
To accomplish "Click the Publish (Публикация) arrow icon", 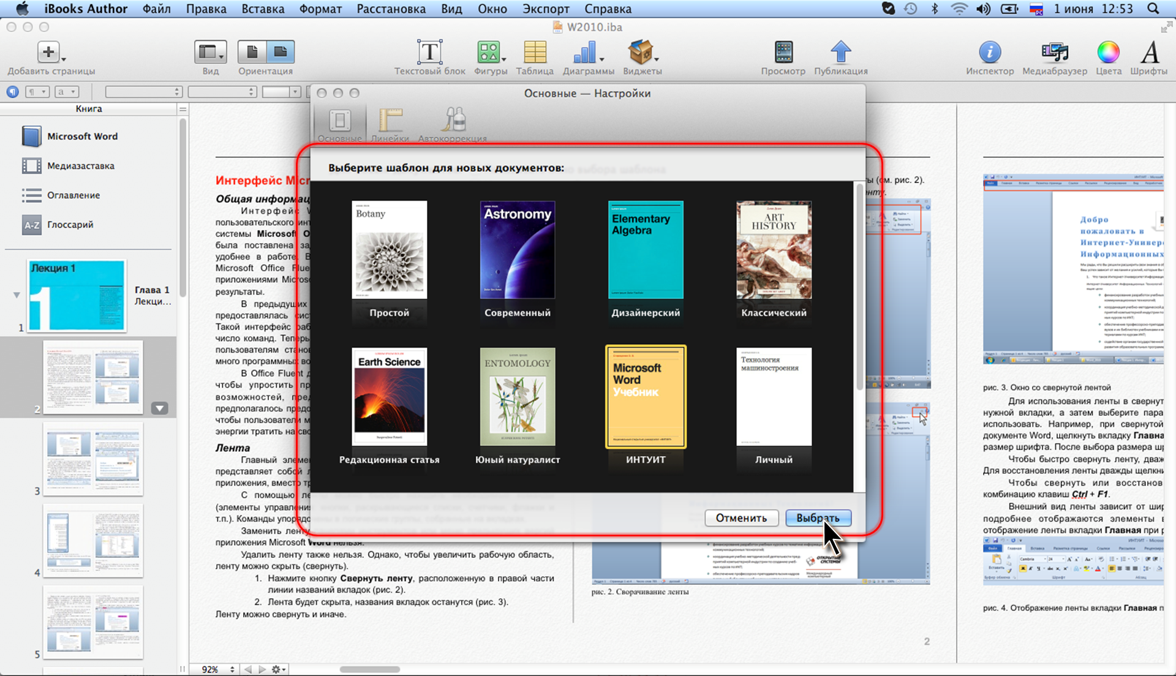I will [x=840, y=52].
